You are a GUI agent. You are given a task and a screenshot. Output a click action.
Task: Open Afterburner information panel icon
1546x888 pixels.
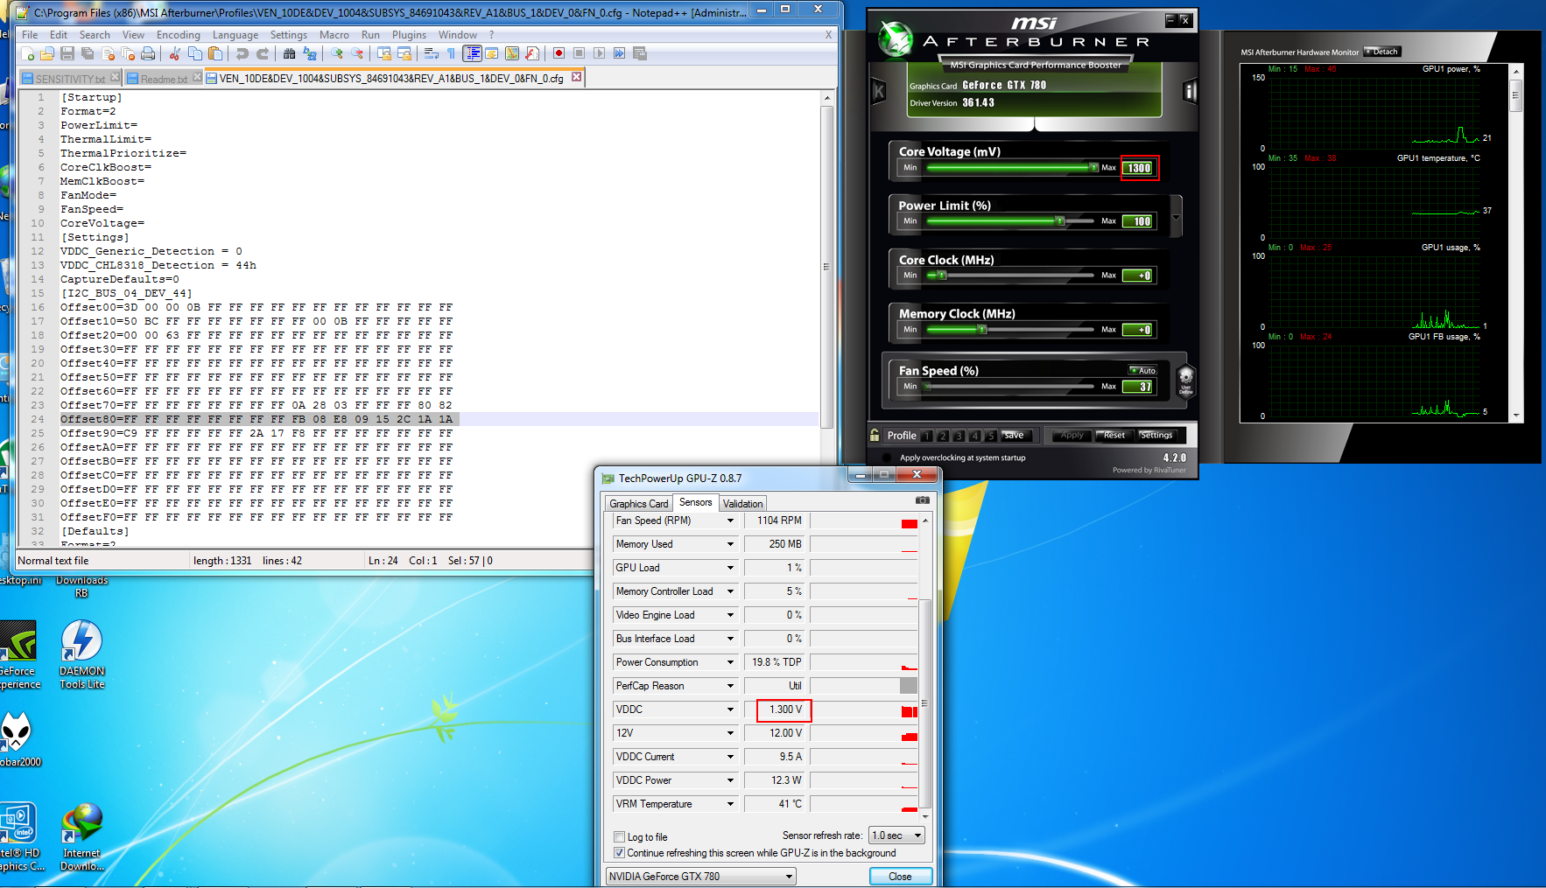point(1189,91)
